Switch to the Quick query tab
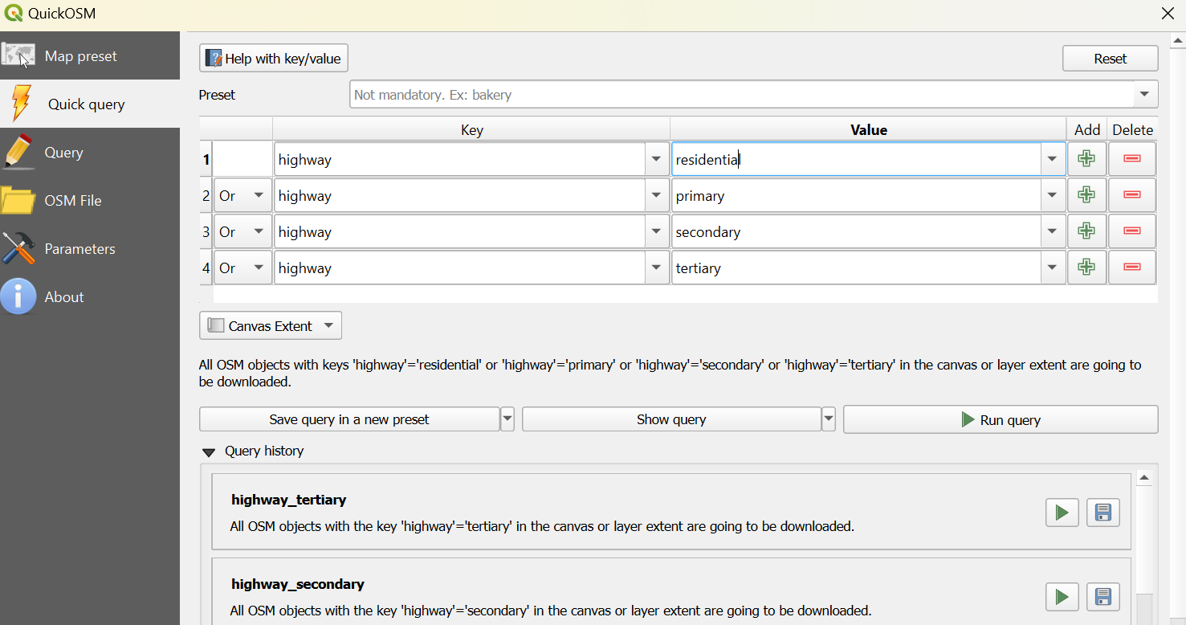Screen dimensions: 1186x625 click(x=90, y=104)
